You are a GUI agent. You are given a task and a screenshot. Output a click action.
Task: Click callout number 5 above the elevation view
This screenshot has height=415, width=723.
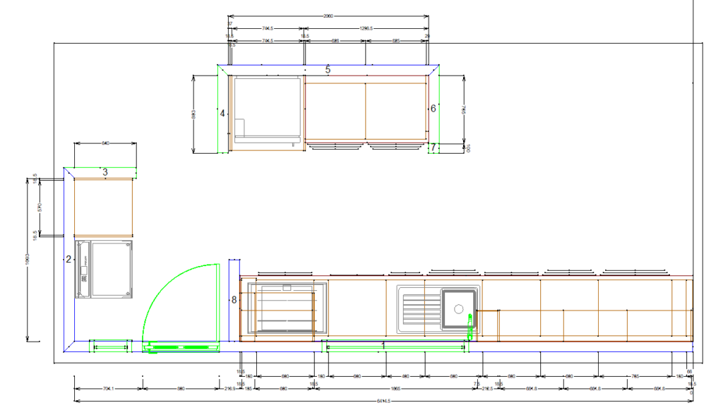328,70
